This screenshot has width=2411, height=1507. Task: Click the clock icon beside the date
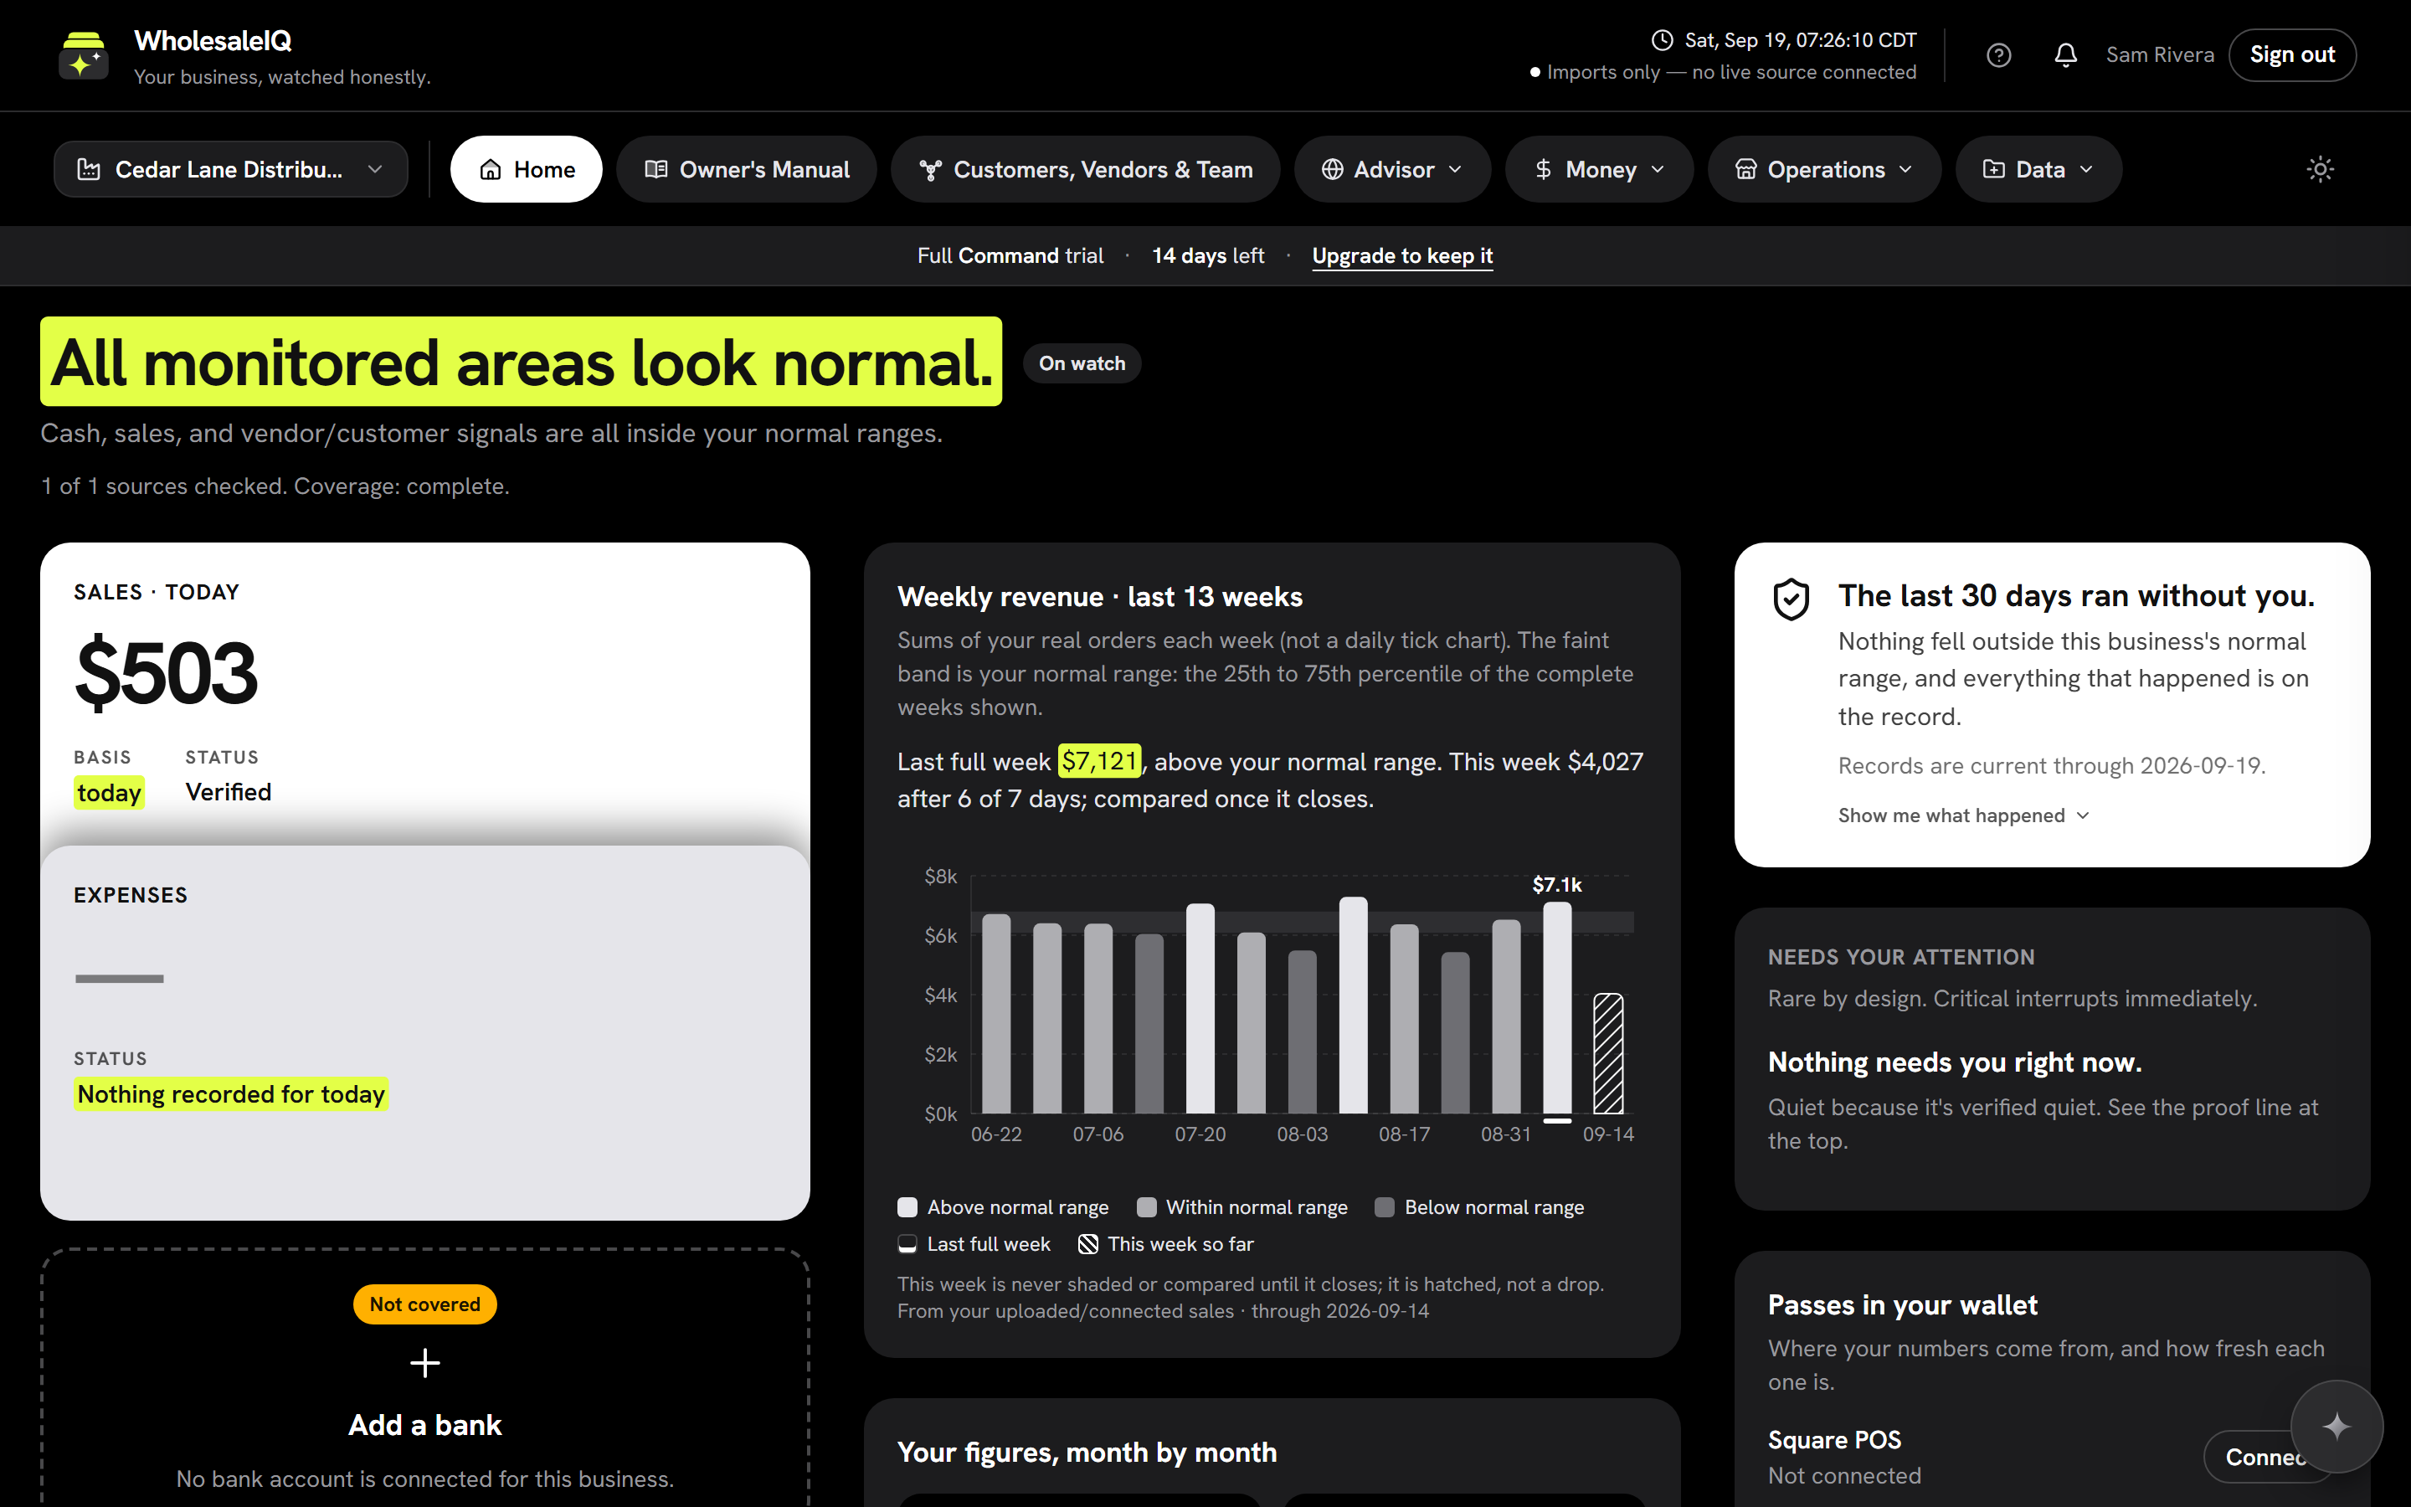coord(1662,40)
